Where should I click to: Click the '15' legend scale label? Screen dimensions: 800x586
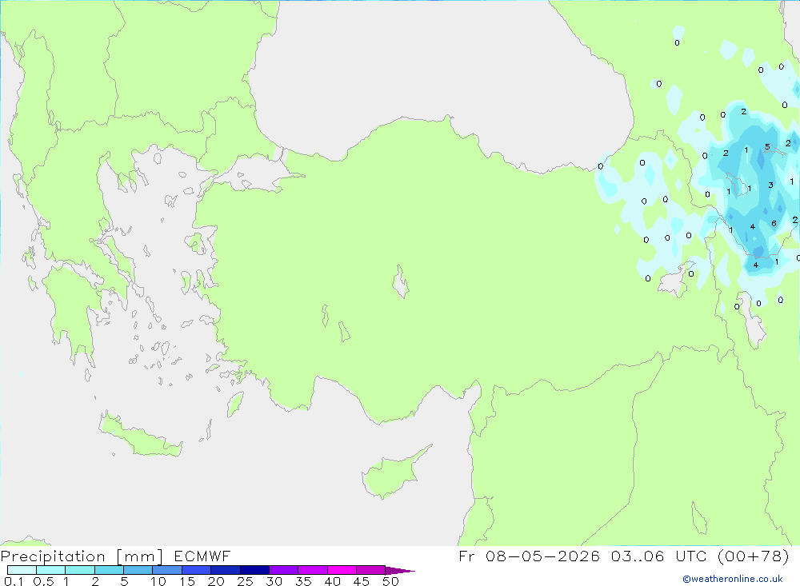(x=187, y=581)
